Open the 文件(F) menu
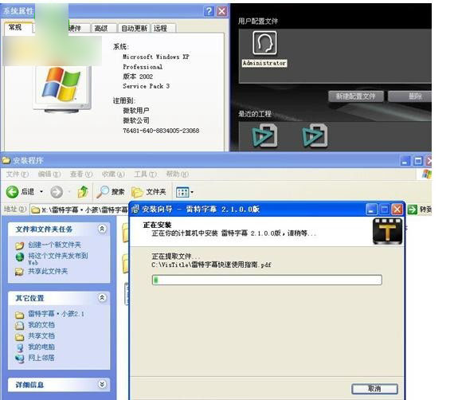Screen dimensions: 458x400 (18, 175)
